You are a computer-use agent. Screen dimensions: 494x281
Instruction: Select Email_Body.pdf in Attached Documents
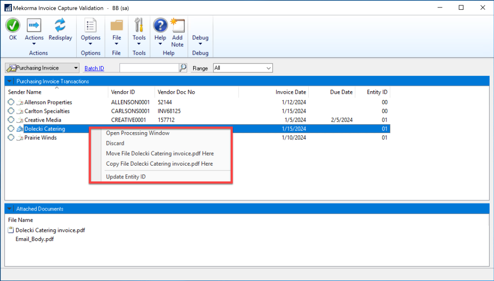(x=35, y=239)
